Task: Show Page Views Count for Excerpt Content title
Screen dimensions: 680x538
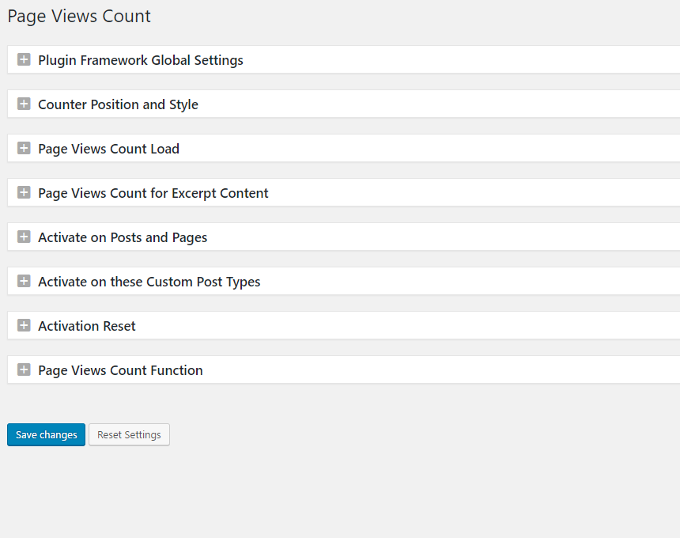Action: click(x=153, y=193)
